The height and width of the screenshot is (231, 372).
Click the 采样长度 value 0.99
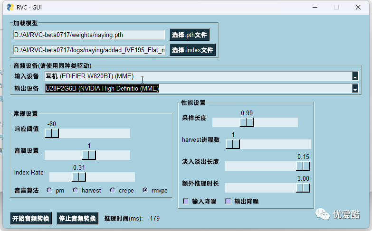pos(247,113)
